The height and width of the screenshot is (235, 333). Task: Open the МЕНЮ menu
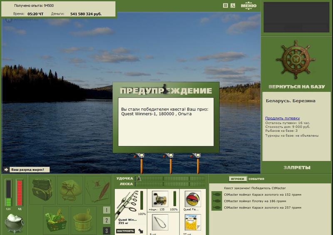pyautogui.click(x=249, y=5)
